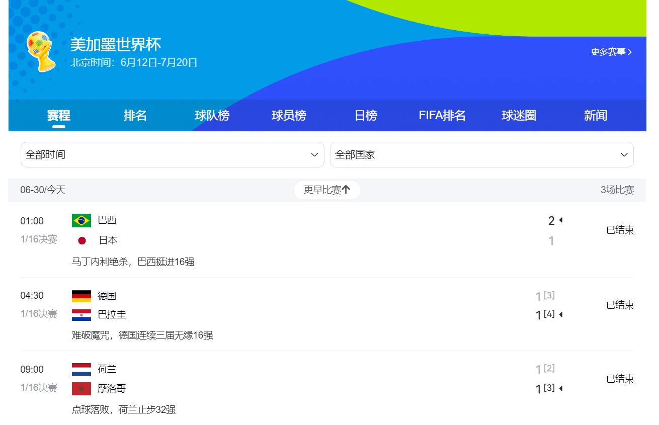Screen dimensions: 659x425
Task: Click Netherlands' penalty score [2]
Action: coord(549,368)
